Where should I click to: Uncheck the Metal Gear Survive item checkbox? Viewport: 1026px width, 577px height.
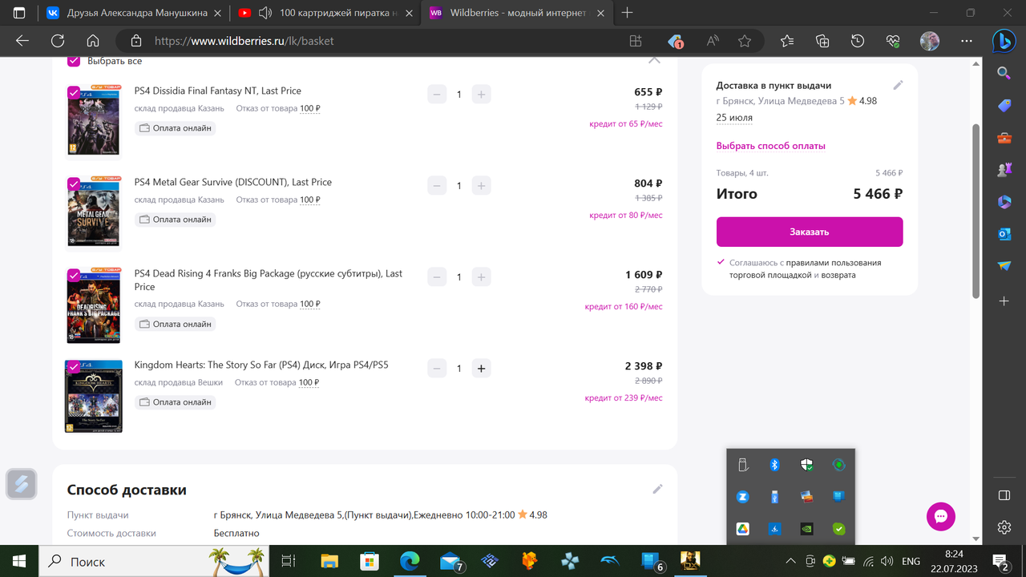tap(74, 184)
